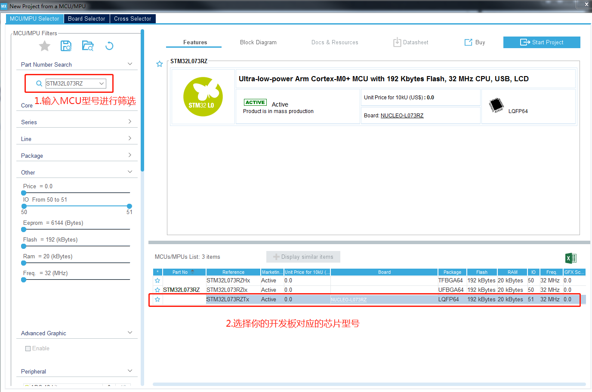Open the Block Diagram tab

258,43
